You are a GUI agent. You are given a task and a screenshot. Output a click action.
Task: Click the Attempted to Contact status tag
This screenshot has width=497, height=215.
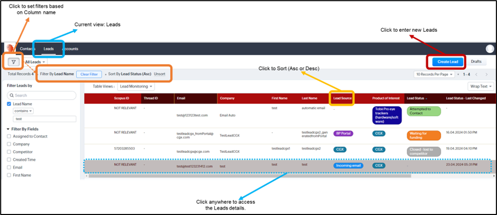click(x=424, y=111)
